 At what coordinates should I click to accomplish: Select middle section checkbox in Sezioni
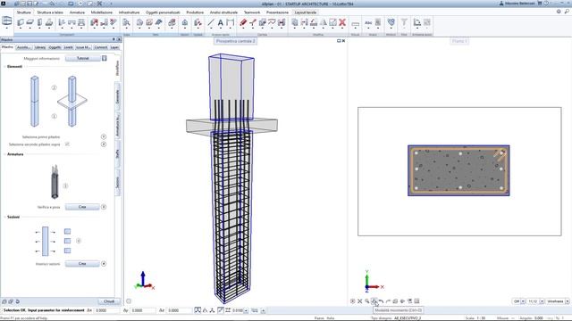(68, 241)
